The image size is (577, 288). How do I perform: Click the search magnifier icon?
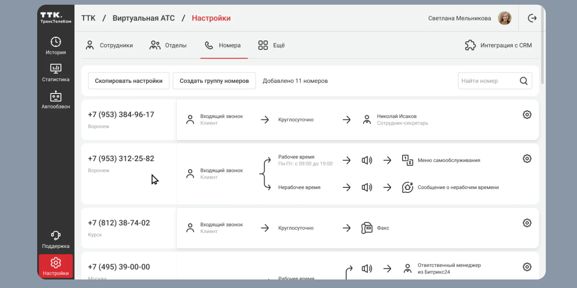tap(524, 81)
